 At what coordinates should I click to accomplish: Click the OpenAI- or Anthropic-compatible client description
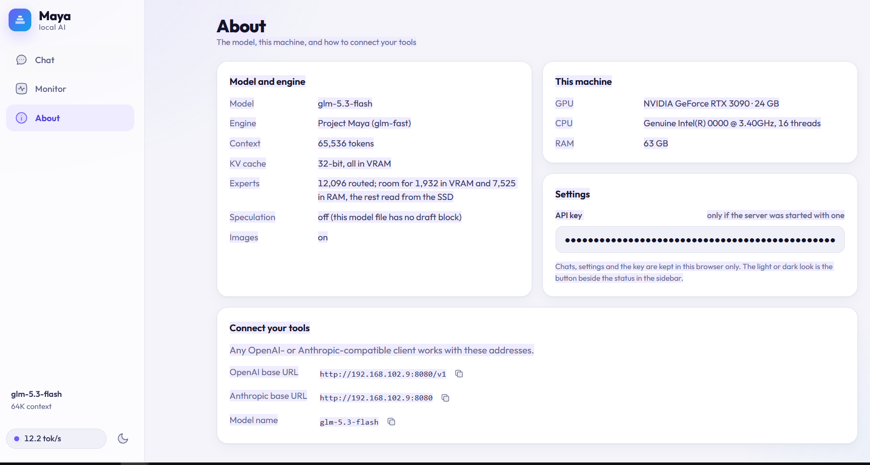[382, 350]
